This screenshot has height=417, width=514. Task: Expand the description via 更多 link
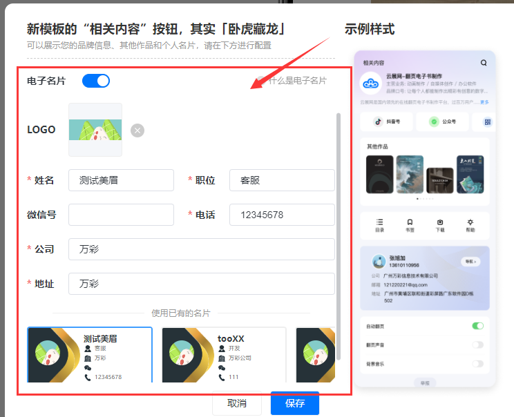484,102
